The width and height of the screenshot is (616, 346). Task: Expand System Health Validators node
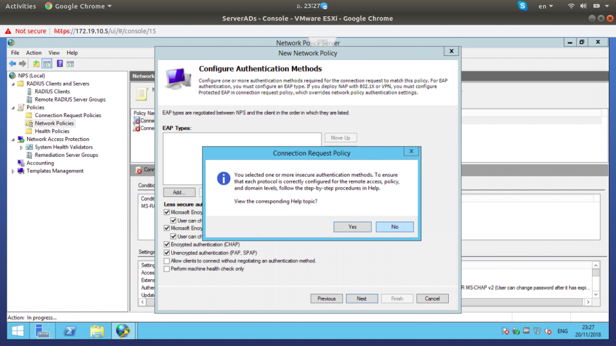click(x=21, y=148)
